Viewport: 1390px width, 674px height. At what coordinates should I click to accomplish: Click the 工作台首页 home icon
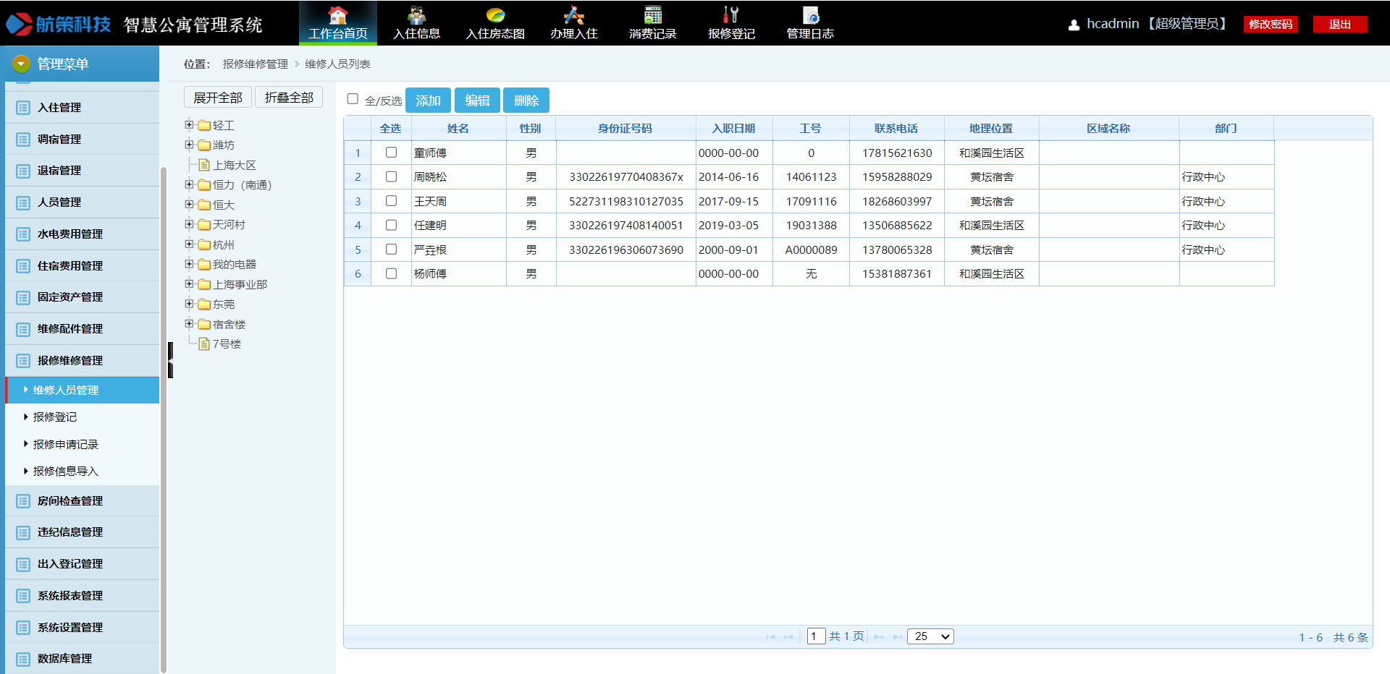point(337,15)
